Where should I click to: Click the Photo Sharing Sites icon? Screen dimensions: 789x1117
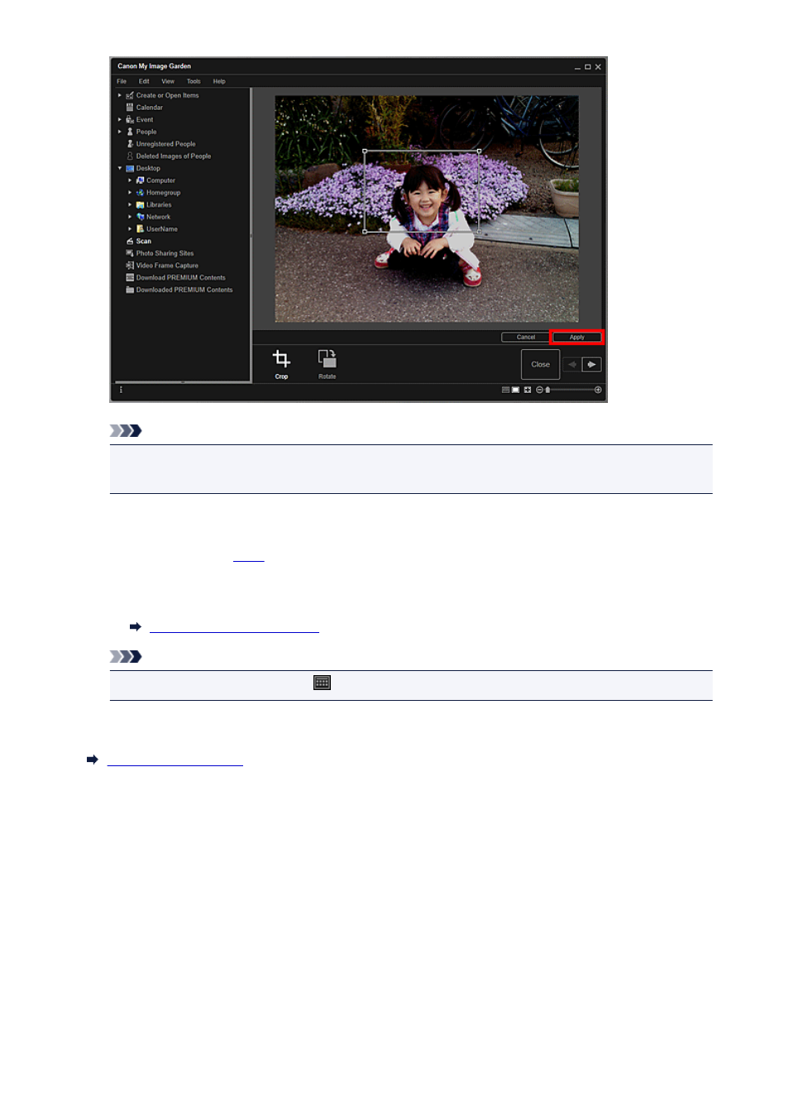coord(130,253)
